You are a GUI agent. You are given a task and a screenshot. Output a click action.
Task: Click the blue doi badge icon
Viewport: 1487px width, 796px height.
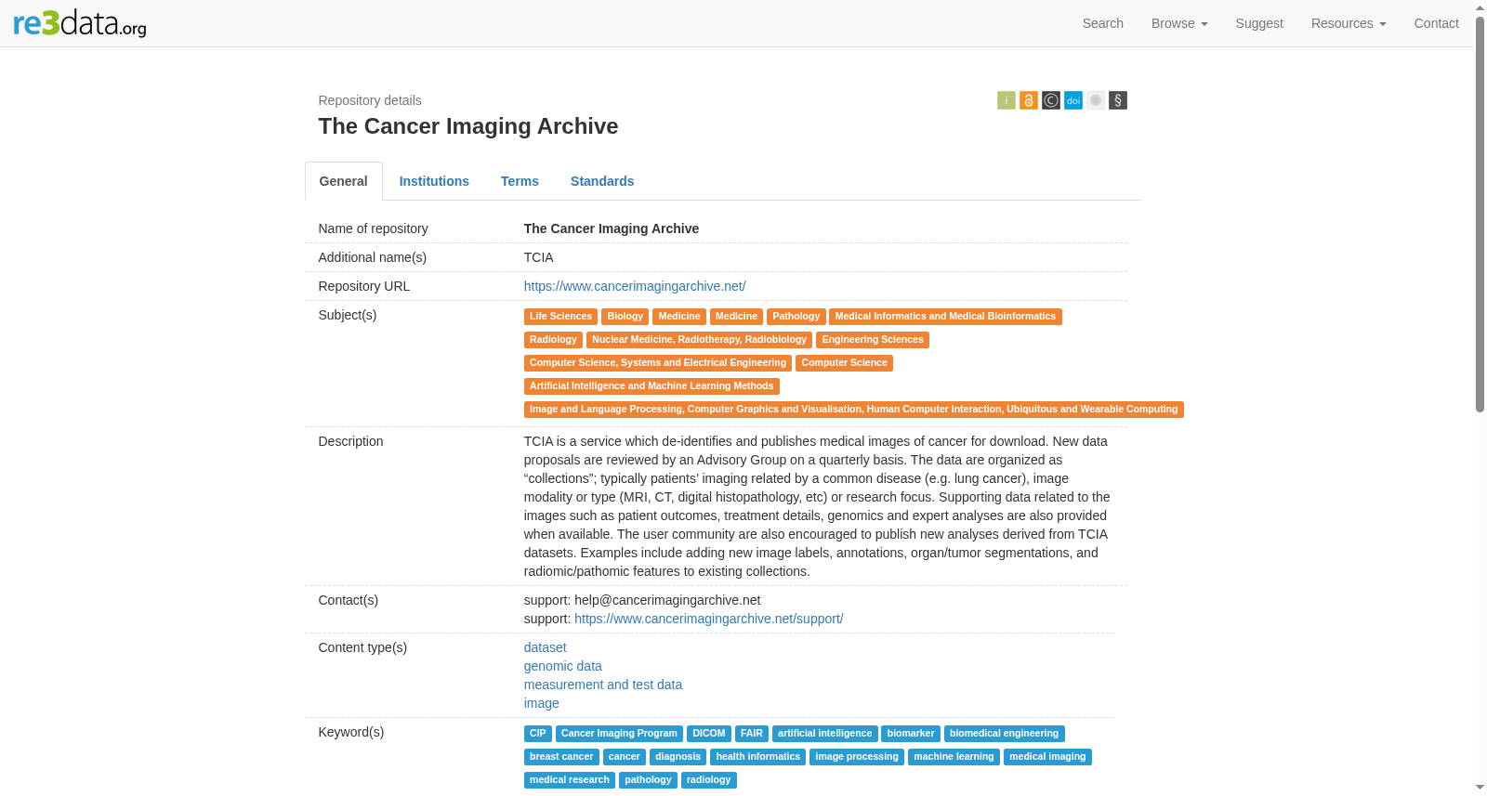pos(1072,100)
